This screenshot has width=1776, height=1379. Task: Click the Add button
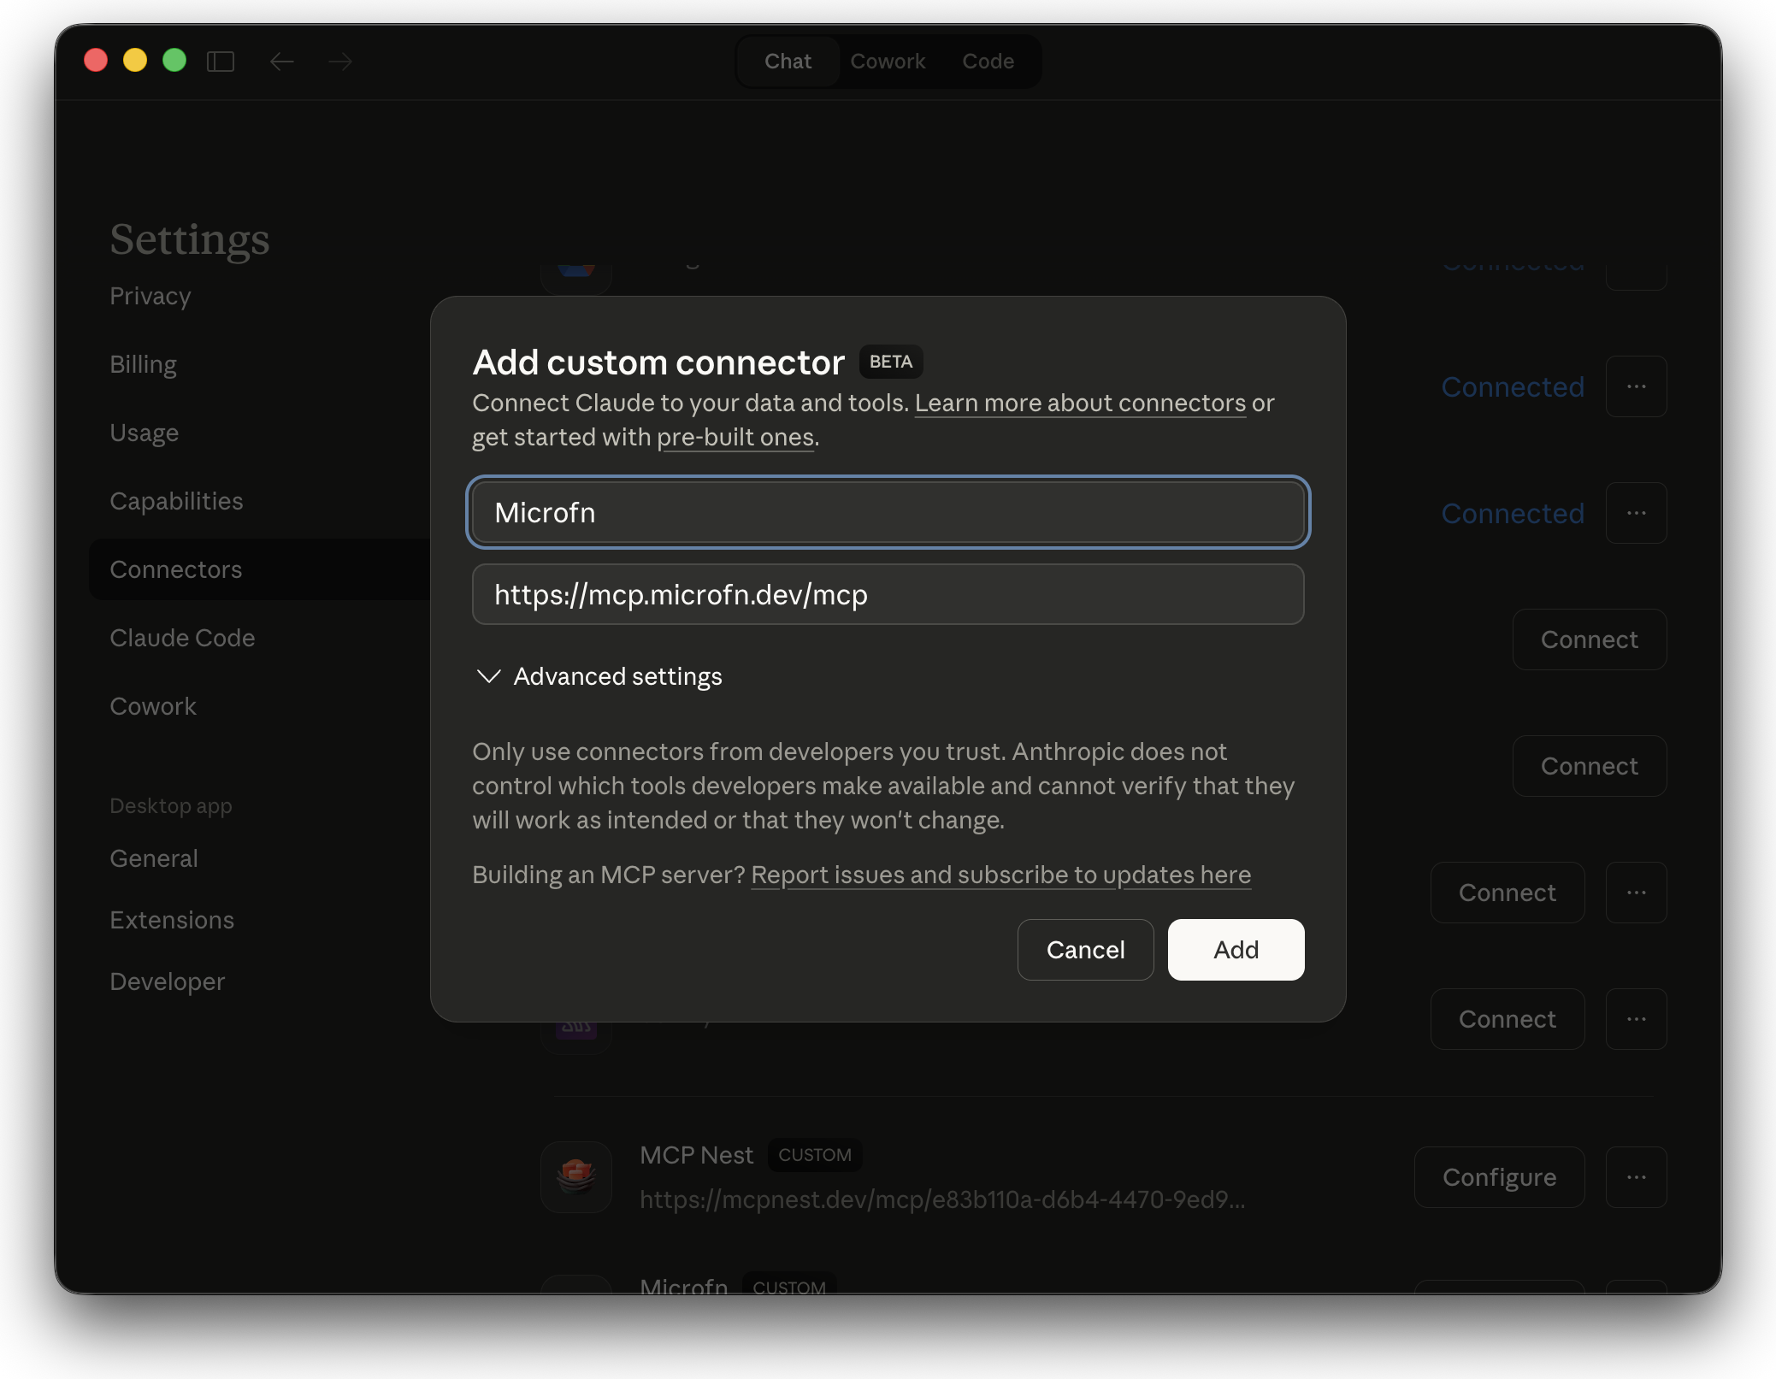click(1236, 950)
